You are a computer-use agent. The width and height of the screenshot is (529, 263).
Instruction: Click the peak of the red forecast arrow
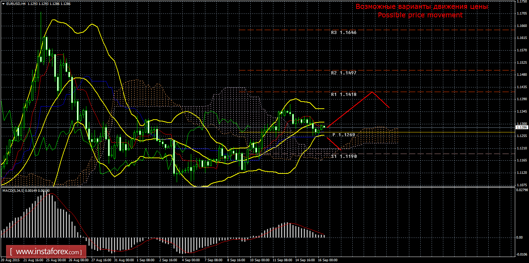click(x=372, y=92)
